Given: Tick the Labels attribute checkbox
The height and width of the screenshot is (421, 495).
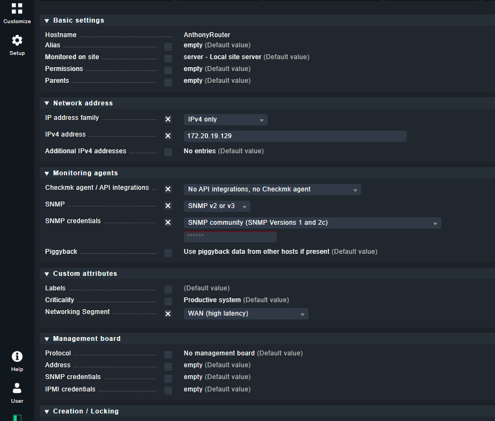Looking at the screenshot, I should tap(168, 289).
